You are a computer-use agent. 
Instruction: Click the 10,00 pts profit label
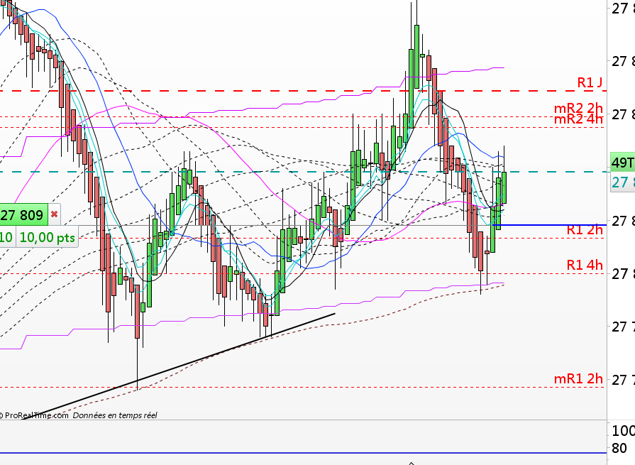coord(47,237)
